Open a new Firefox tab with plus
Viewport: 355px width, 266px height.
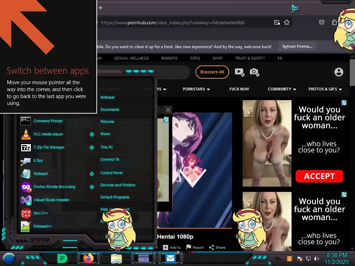click(x=101, y=8)
